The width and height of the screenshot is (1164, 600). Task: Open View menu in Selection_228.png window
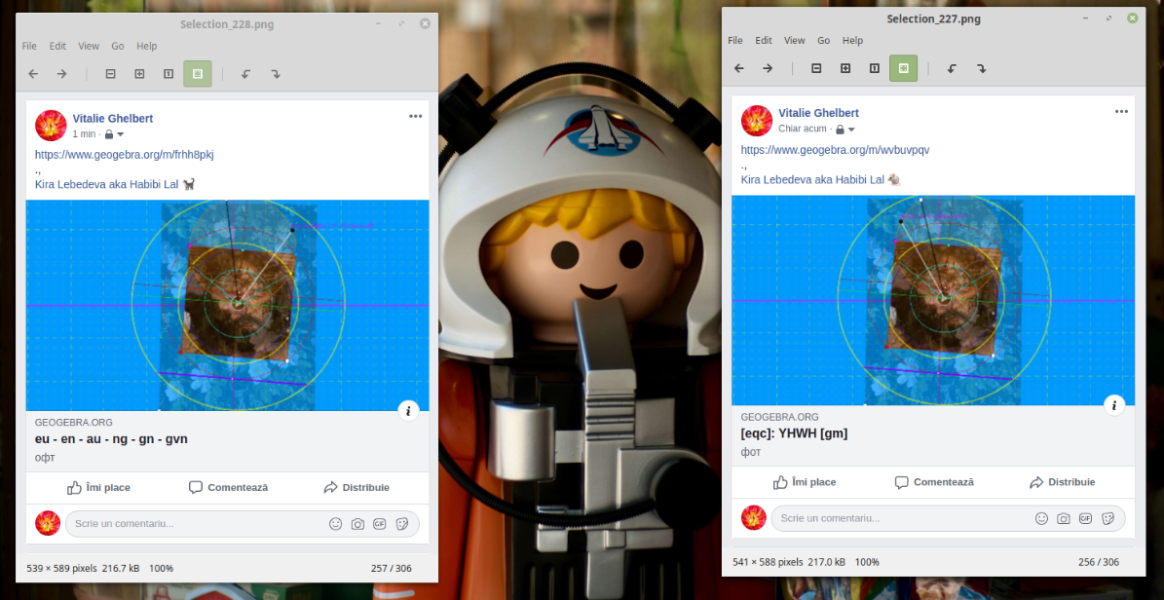tap(89, 46)
